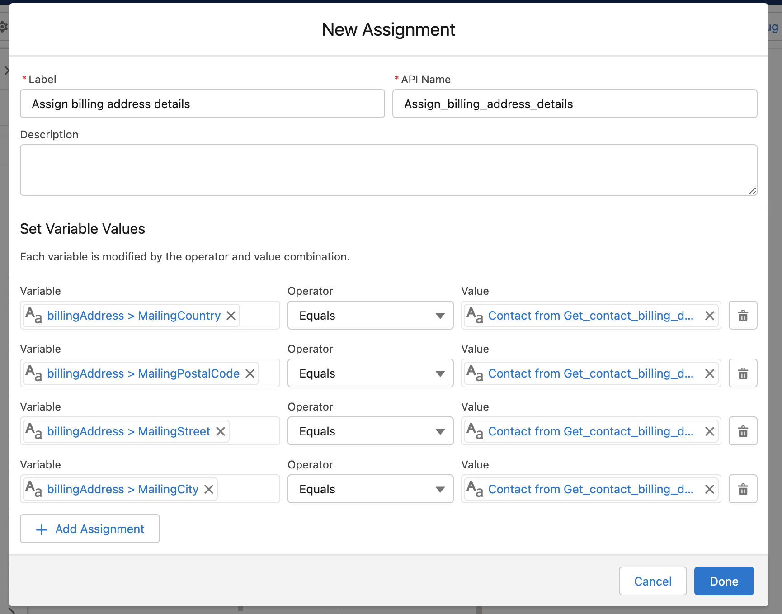Click the 'New Assignment' dialog title
782x614 pixels.
(388, 30)
